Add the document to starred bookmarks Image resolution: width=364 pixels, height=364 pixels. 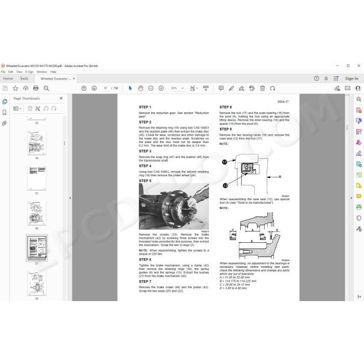(15, 88)
